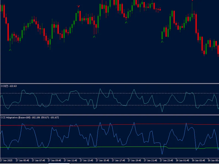Click the 27 Jun 23:45 time axis label
The image size is (219, 164).
(x=166, y=160)
